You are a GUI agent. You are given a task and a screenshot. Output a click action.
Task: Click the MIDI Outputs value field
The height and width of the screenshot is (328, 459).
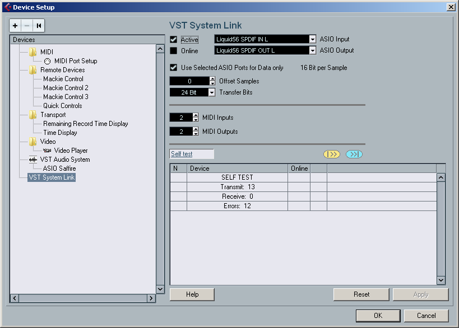click(181, 132)
